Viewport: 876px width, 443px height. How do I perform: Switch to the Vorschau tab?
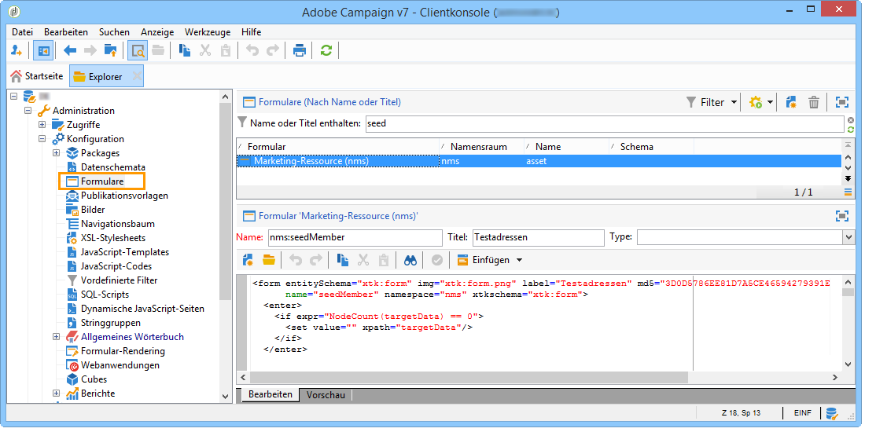[326, 395]
